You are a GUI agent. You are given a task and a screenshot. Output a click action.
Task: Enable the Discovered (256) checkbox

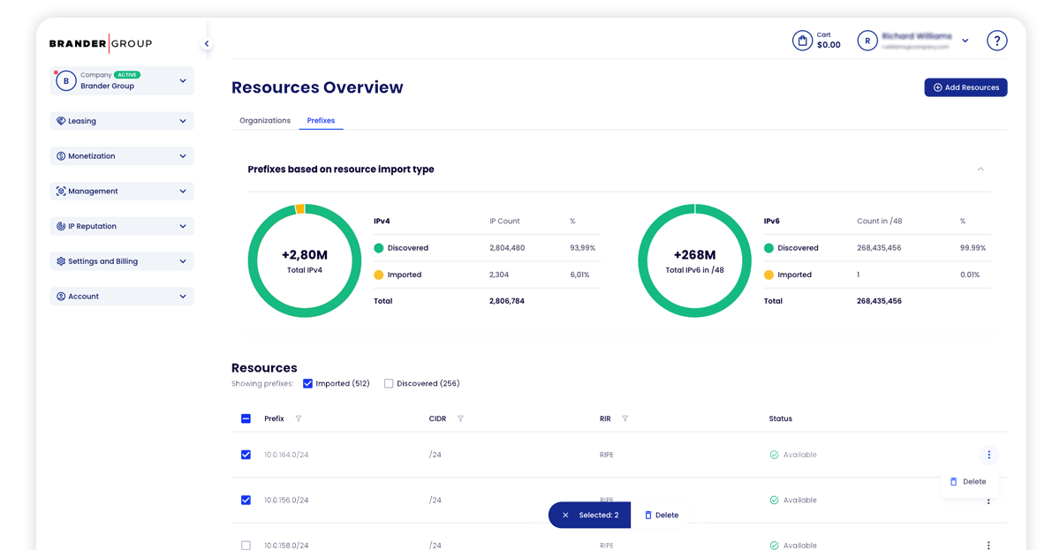[389, 383]
